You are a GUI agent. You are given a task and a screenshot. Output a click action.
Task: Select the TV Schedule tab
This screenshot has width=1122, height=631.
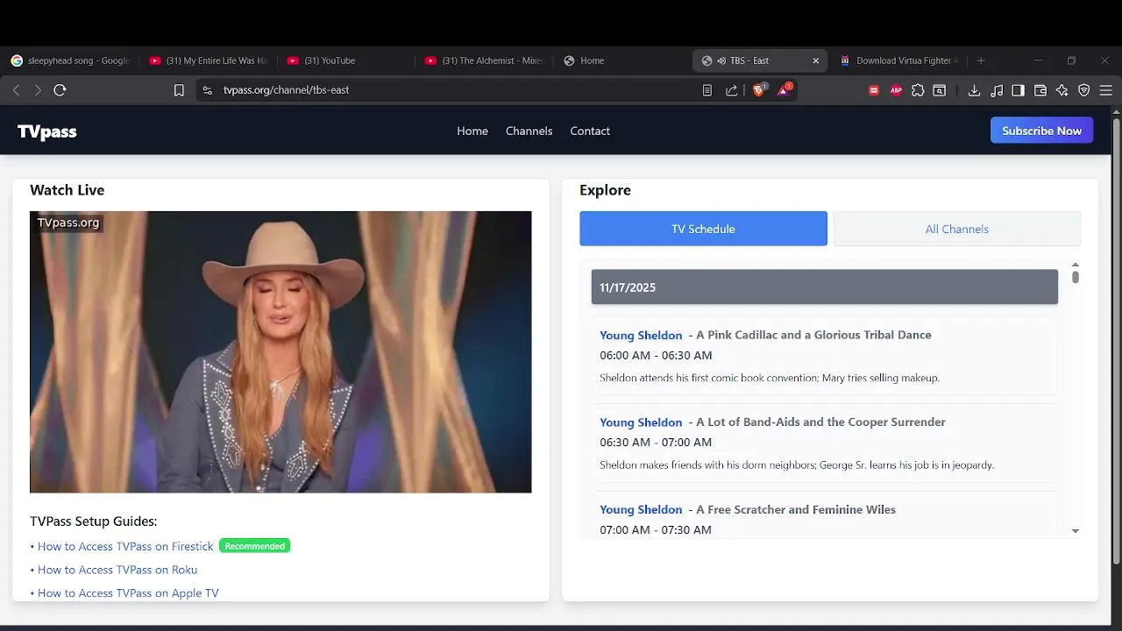coord(703,229)
